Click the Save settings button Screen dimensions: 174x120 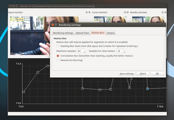[127, 74]
